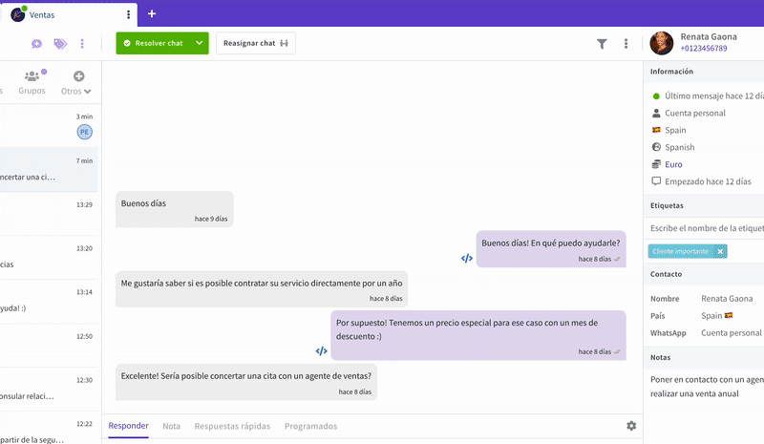Screen dimensions: 764x444
Task: Switch to the Nota tab
Action: (x=171, y=426)
